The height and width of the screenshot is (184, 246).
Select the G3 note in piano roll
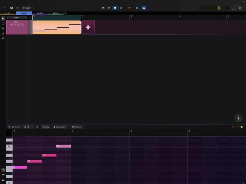click(x=35, y=161)
